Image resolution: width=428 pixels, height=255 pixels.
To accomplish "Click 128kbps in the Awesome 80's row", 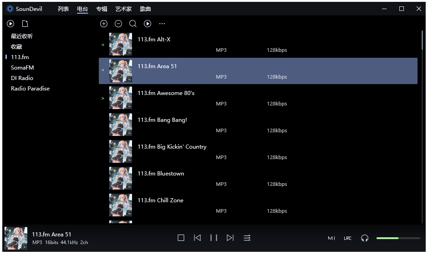I will (277, 104).
